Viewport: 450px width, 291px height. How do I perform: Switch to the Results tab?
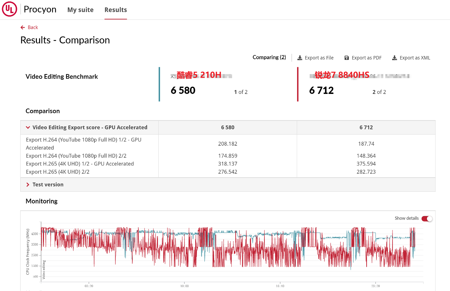116,10
